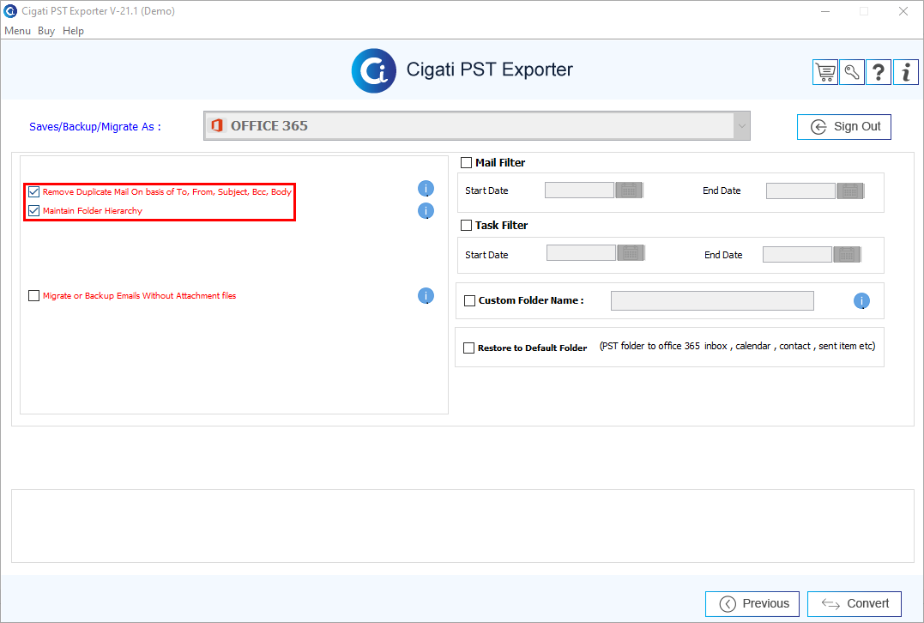Click the Mail Filter Start Date field
This screenshot has height=623, width=924.
click(579, 191)
